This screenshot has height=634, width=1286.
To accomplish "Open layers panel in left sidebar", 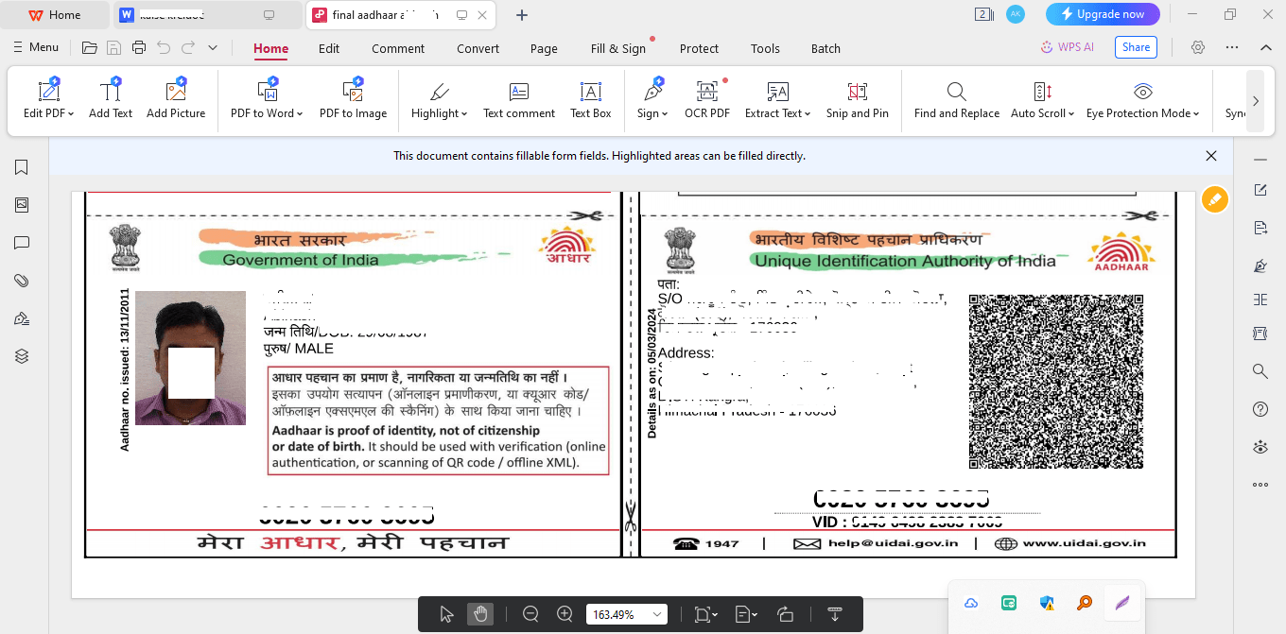I will point(22,356).
